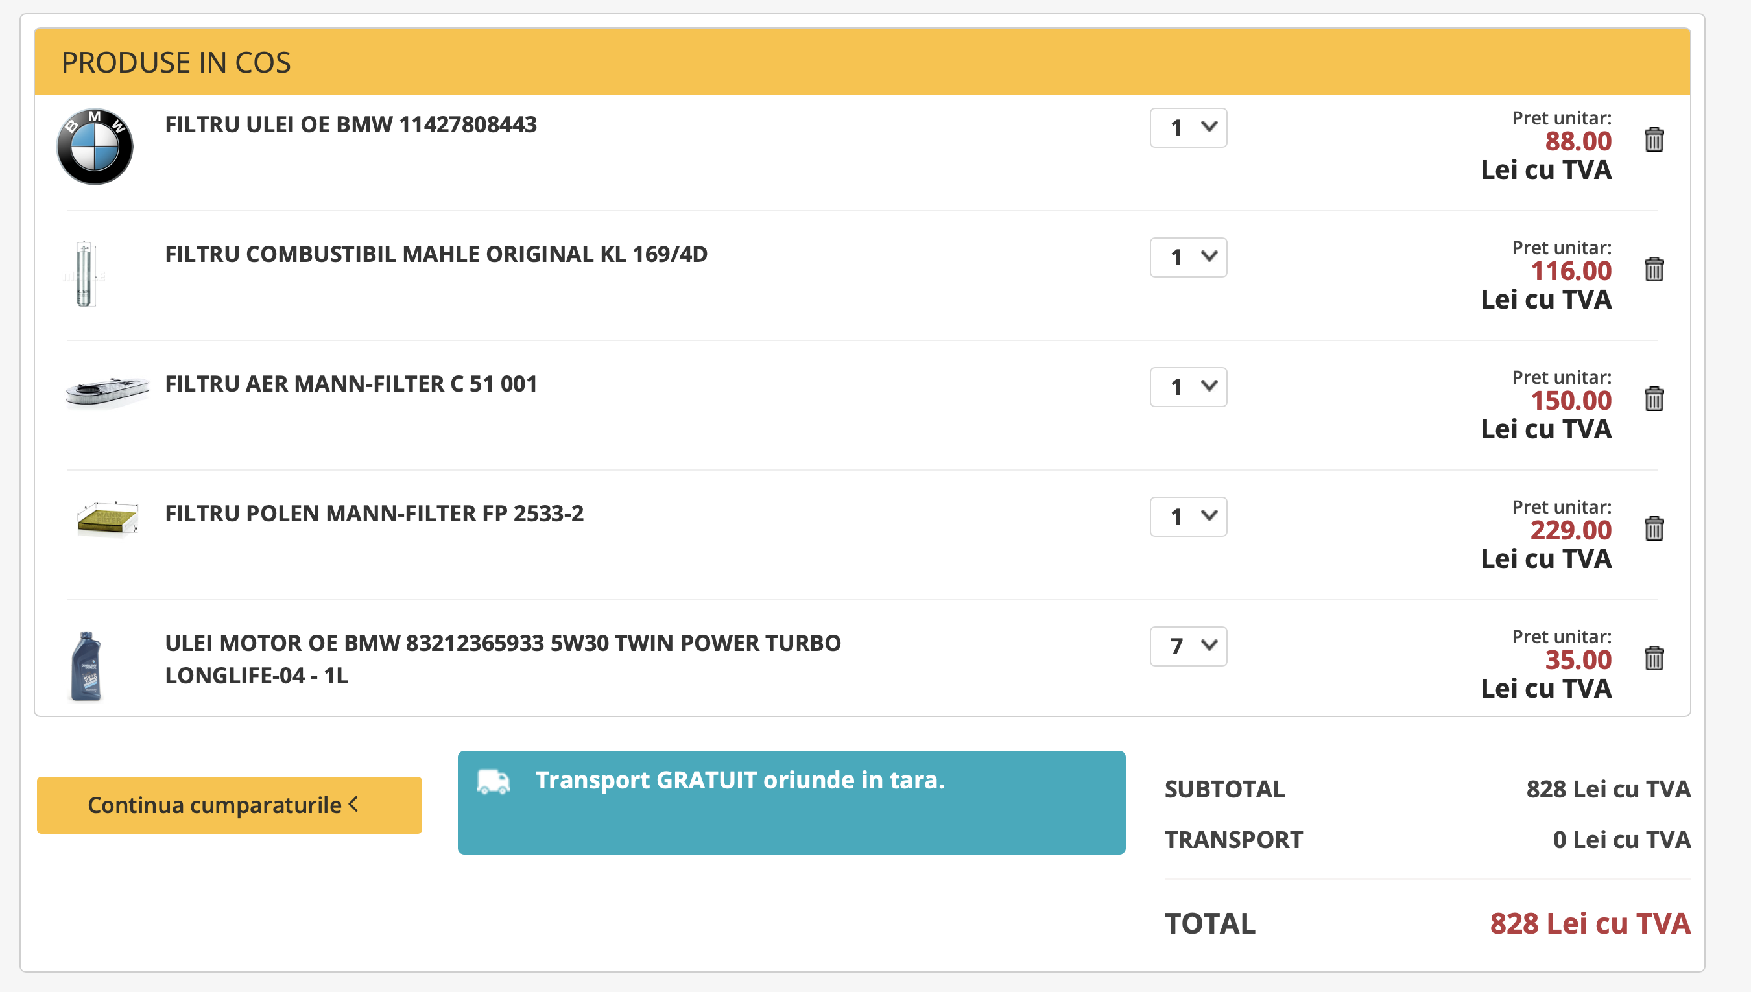Delete the Mann air filter C 51 001
The height and width of the screenshot is (992, 1751).
1654,399
